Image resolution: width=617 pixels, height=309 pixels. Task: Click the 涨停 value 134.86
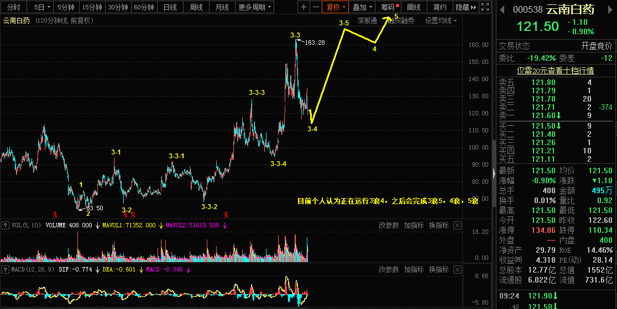543,231
